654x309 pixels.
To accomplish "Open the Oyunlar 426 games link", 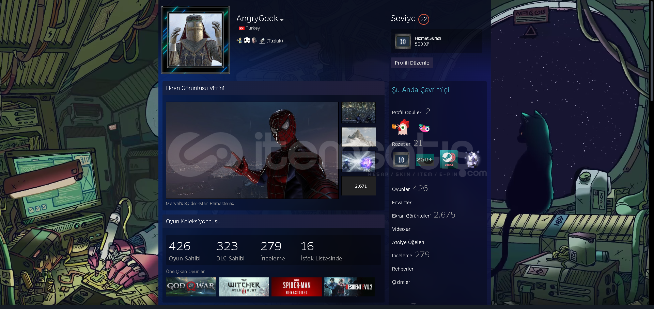I will [x=410, y=189].
